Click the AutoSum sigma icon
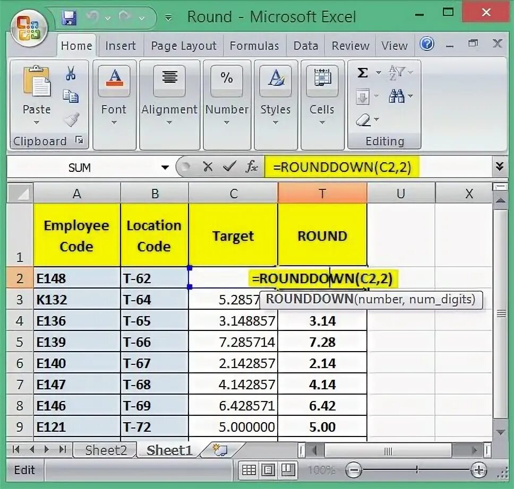The width and height of the screenshot is (514, 489). tap(363, 72)
